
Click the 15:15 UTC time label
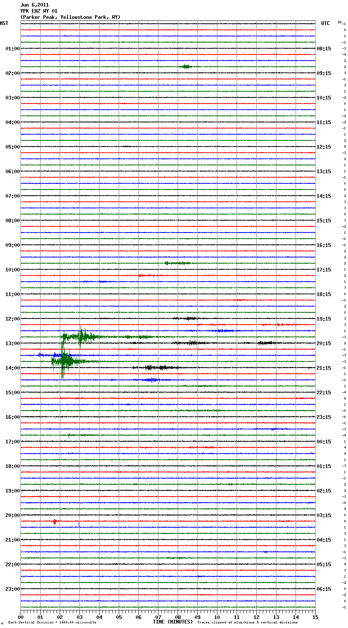coord(324,221)
